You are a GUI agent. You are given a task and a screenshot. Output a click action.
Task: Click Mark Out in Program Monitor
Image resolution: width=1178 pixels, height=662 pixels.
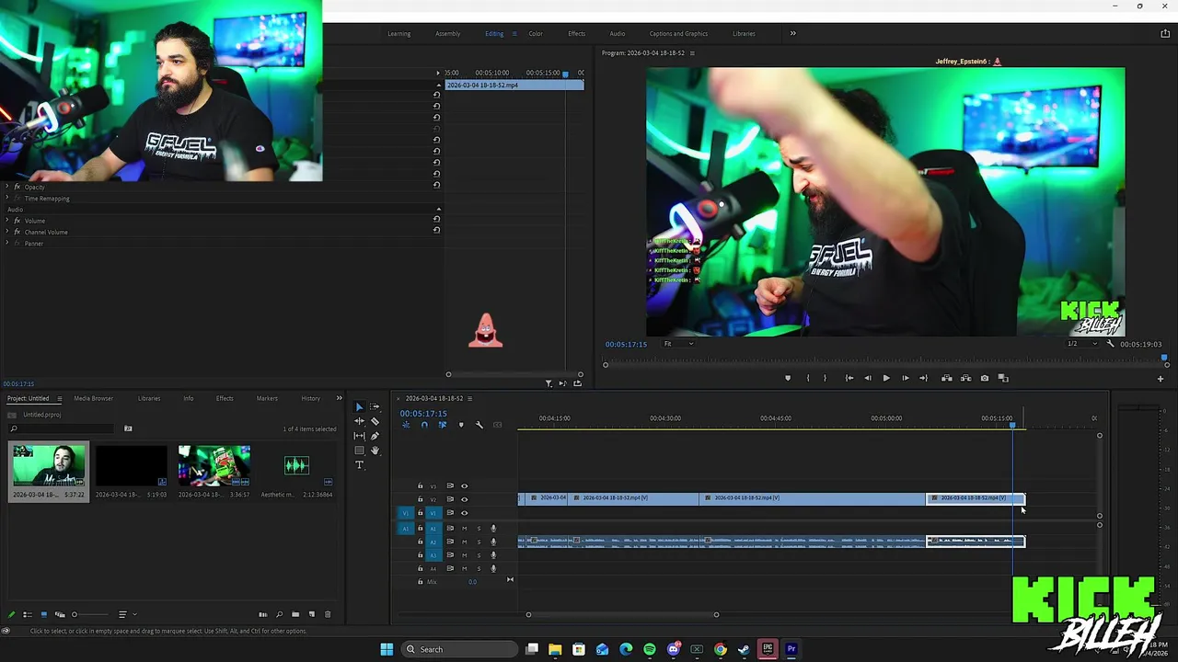click(825, 378)
